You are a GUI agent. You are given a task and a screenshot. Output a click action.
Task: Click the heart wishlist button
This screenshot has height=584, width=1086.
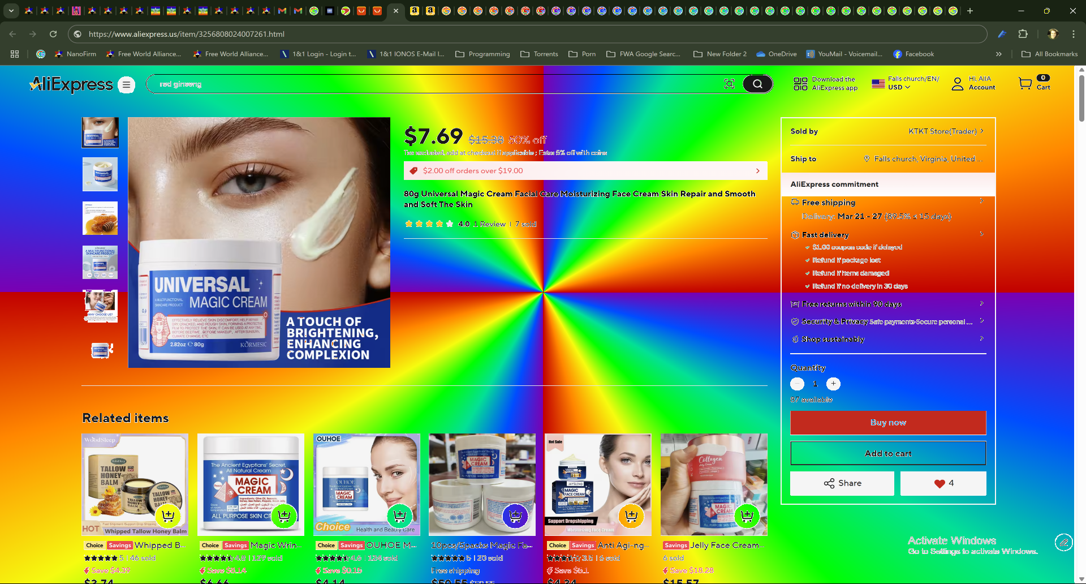click(943, 483)
